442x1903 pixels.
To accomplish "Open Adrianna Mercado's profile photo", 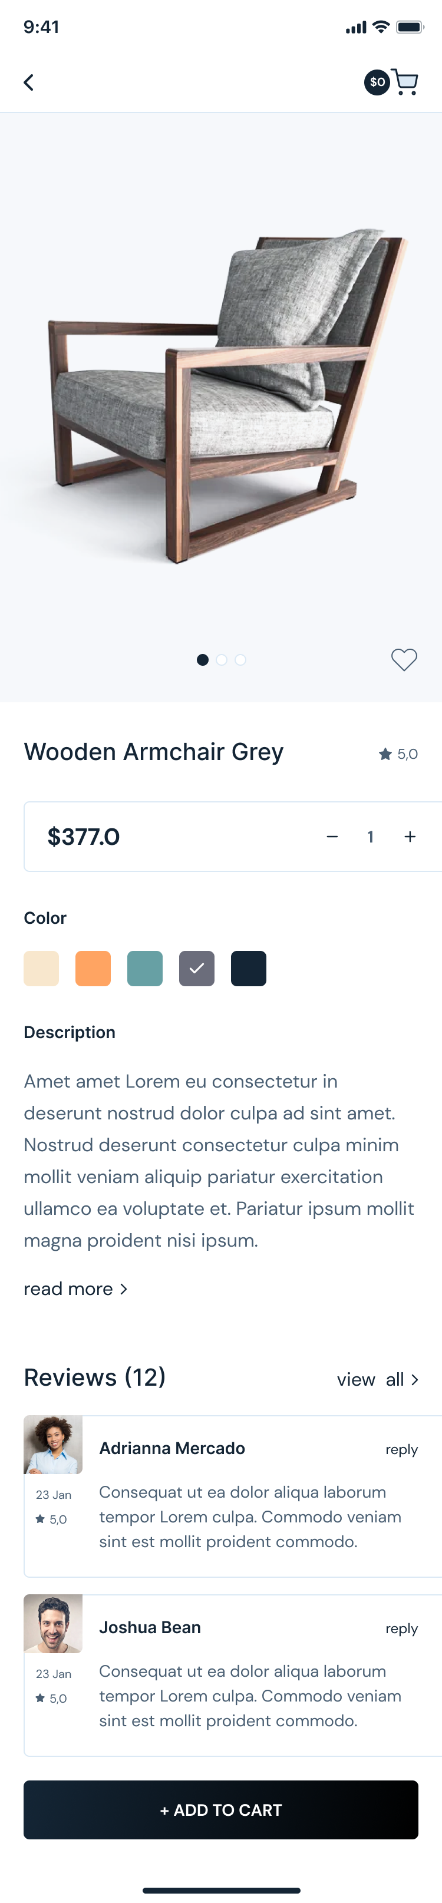I will click(x=53, y=1445).
